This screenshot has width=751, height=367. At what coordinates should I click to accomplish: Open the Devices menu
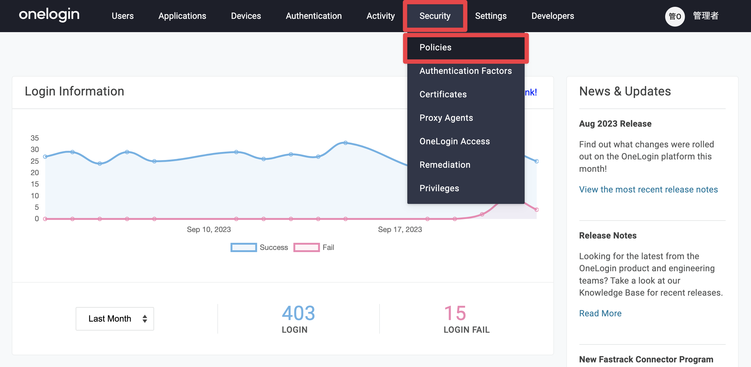tap(246, 16)
